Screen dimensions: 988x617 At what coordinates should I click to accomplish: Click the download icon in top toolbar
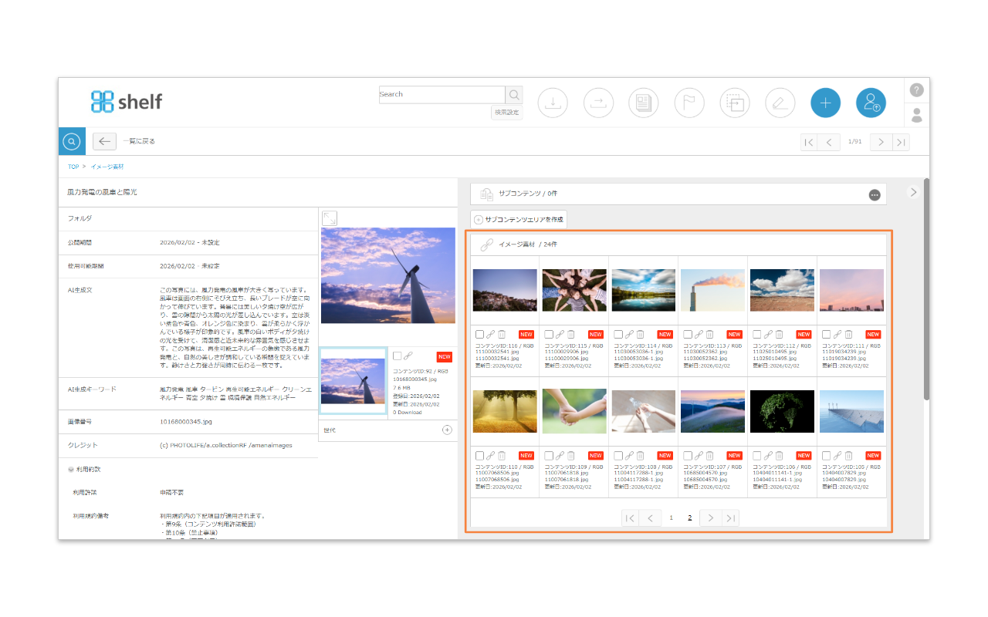553,103
